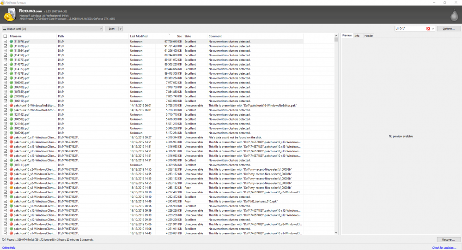Click the search magnifier icon in filter box
The image size is (462, 250).
click(397, 29)
